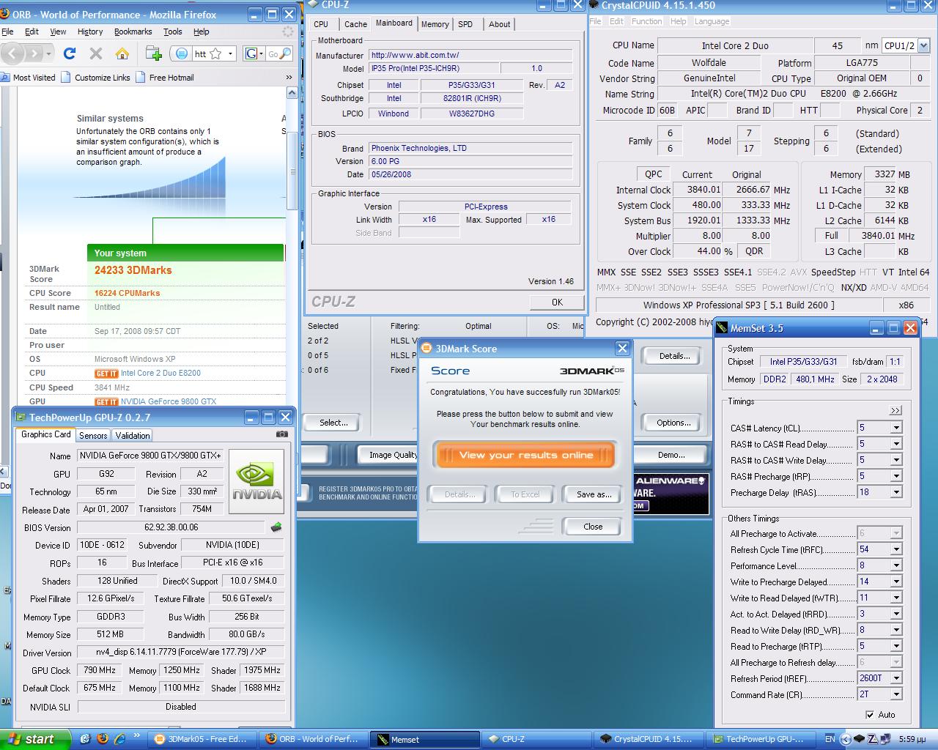
Task: Open Firefox Tools menu
Action: 173,31
